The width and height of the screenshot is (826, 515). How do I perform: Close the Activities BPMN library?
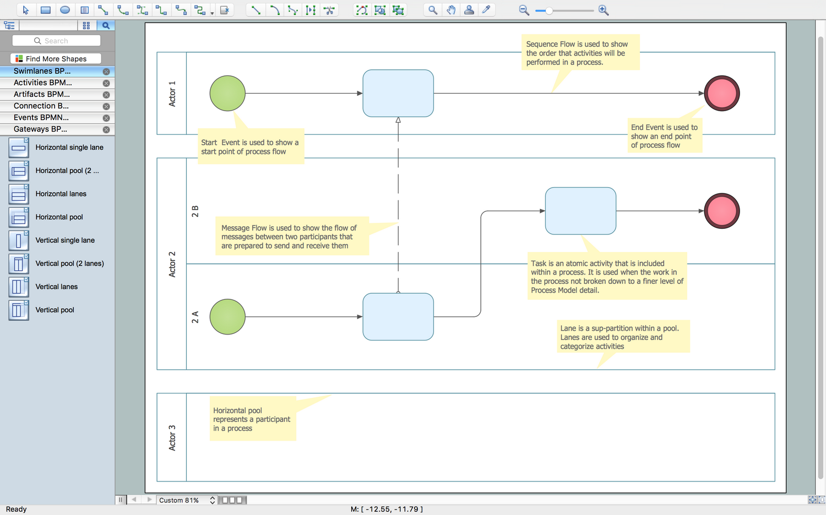pos(106,83)
